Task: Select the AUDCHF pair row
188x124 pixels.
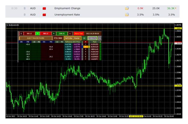Action: pyautogui.click(x=94, y=54)
